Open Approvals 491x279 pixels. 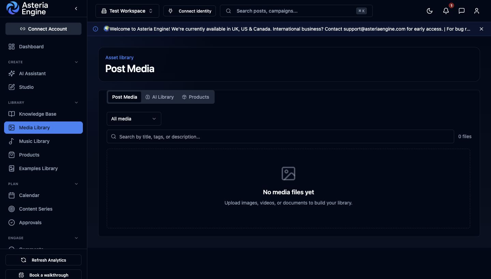tap(43, 223)
